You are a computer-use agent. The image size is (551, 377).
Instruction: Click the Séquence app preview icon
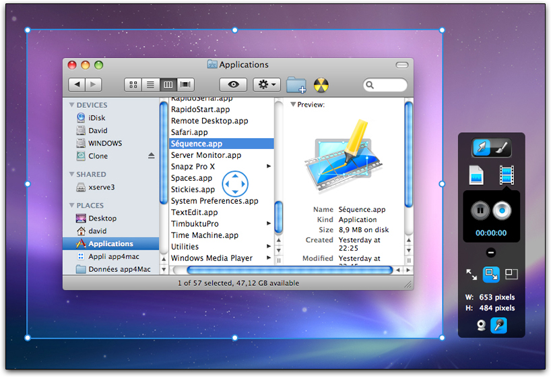(343, 156)
